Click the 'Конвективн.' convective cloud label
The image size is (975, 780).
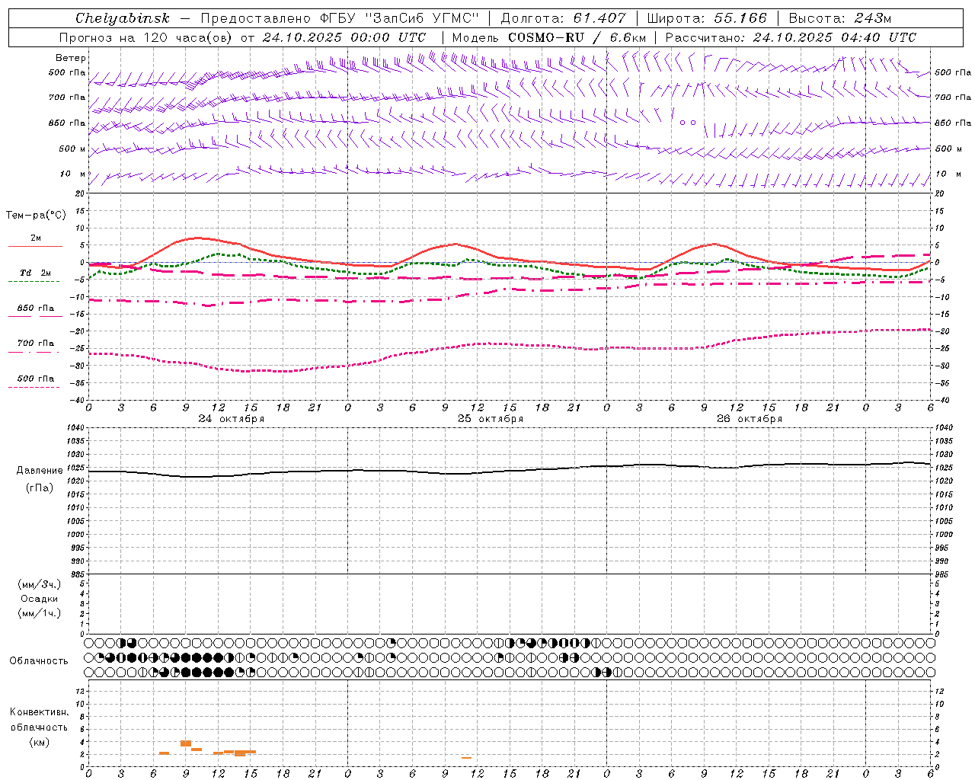(39, 712)
